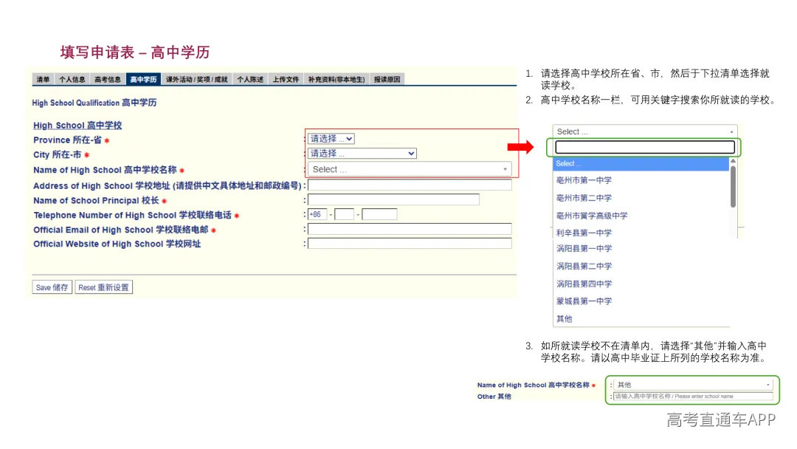
Task: Choose 涡阳县第一中学 from the list
Action: [584, 248]
